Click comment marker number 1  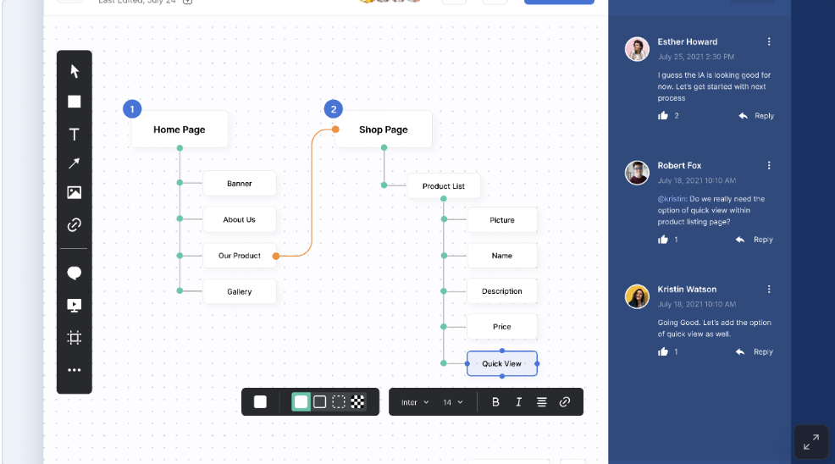click(x=132, y=109)
